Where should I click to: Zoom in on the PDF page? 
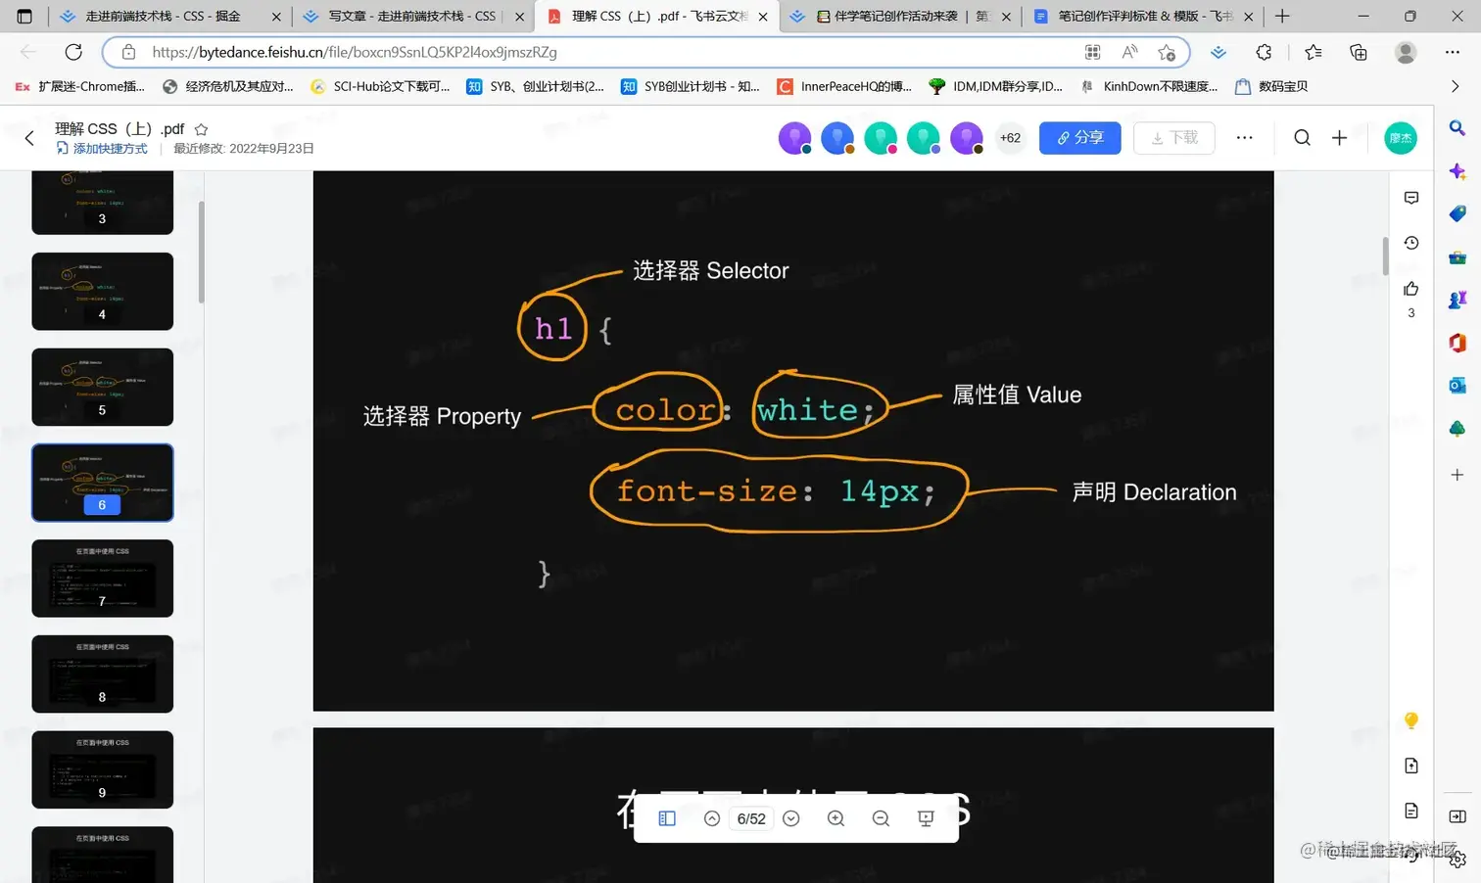pos(836,818)
